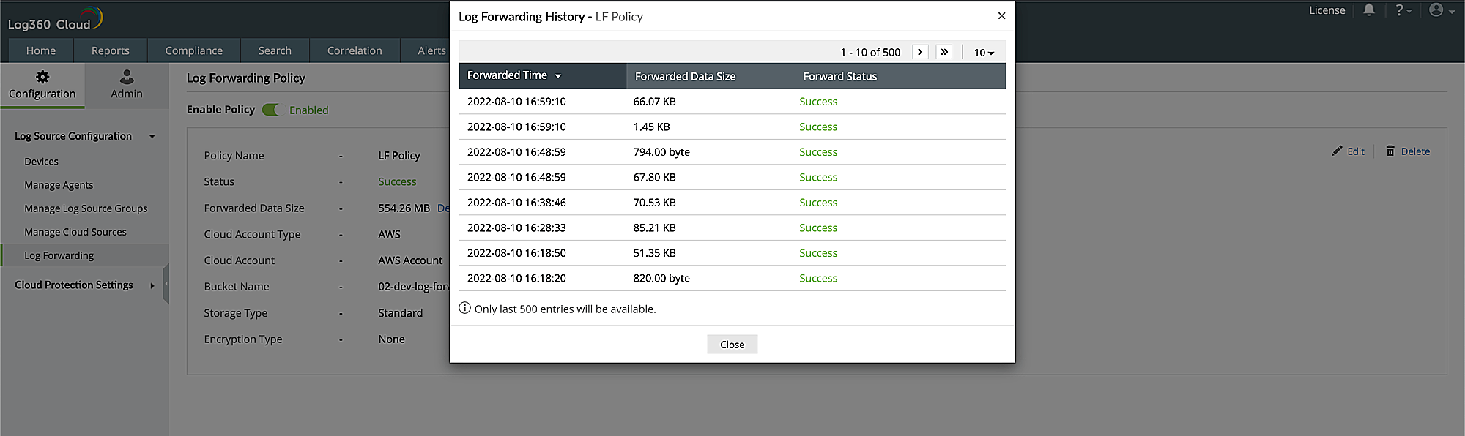
Task: Open the notifications bell
Action: coord(1368,10)
